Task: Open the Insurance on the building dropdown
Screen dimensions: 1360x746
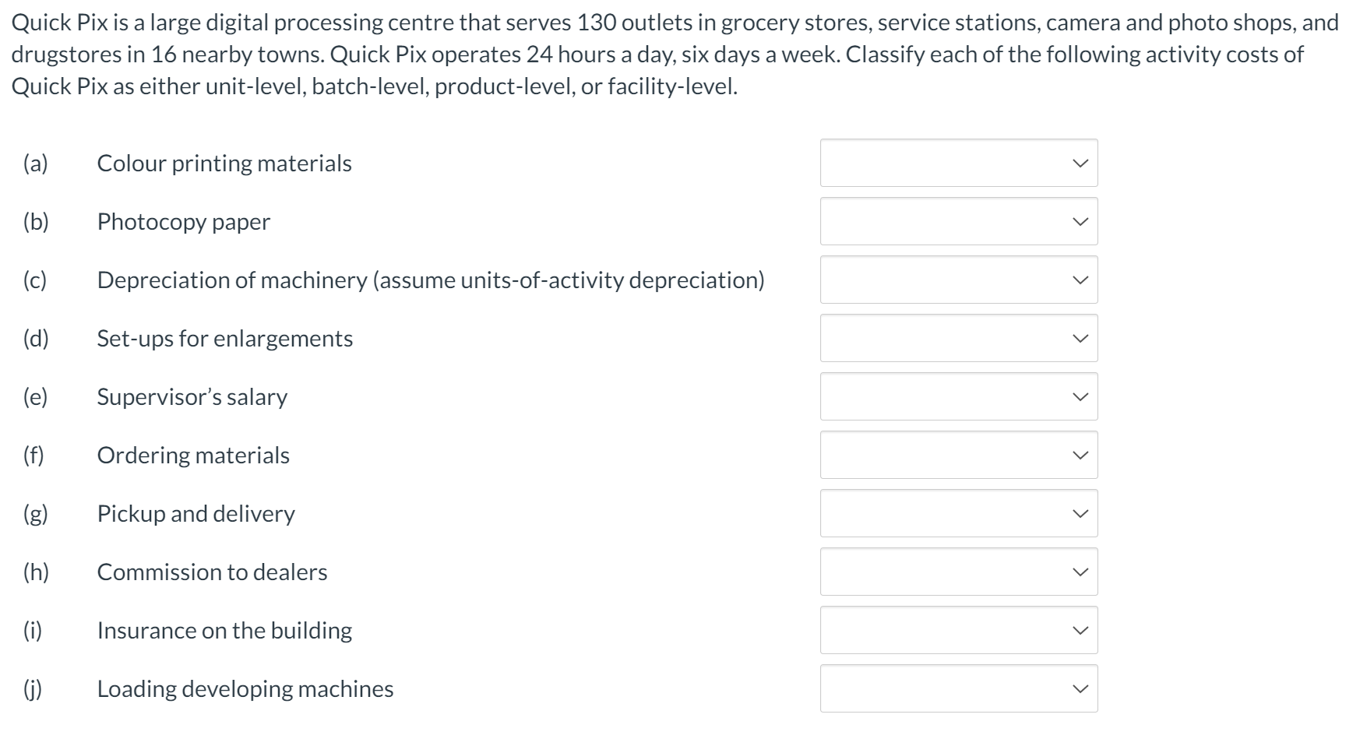Action: (x=957, y=630)
